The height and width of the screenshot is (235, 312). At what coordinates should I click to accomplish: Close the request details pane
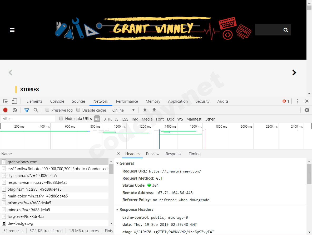[118, 154]
